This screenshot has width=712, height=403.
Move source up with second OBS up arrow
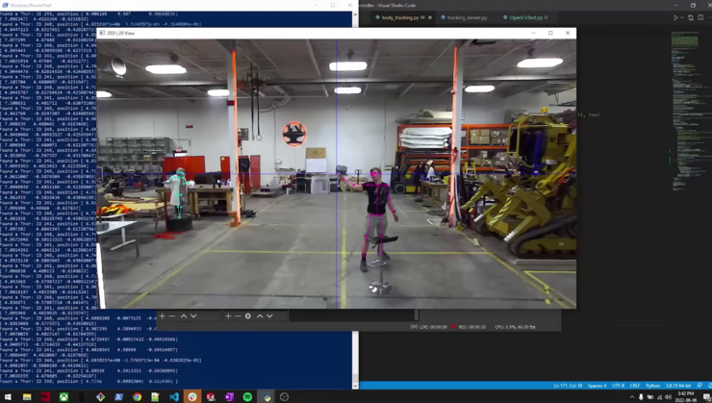(x=260, y=315)
